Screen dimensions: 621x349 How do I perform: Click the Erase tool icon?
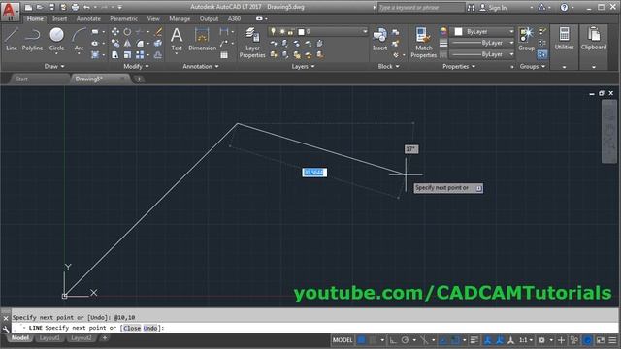(x=158, y=32)
